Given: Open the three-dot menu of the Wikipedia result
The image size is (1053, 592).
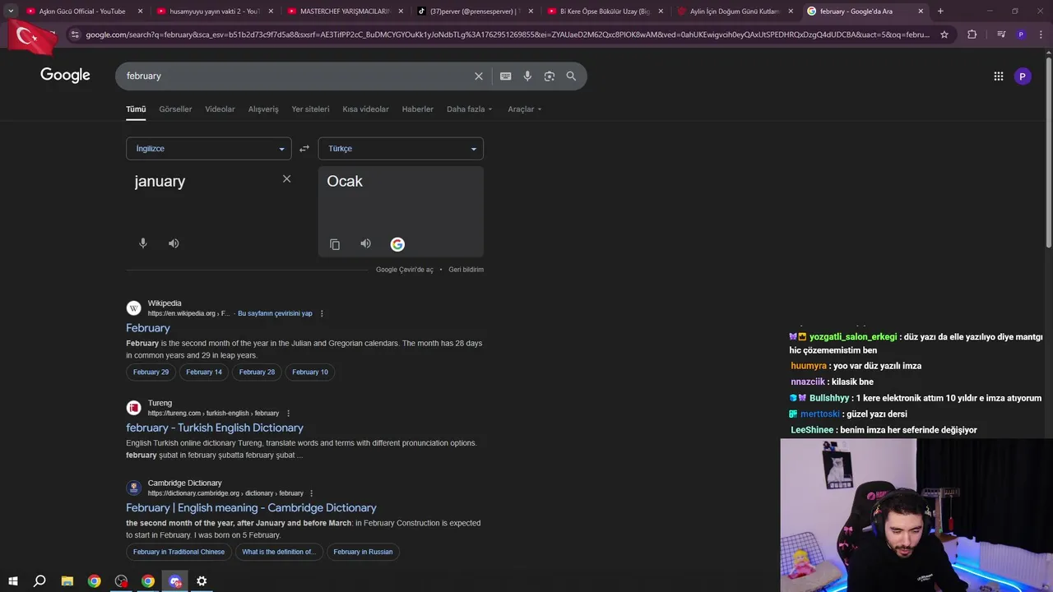Looking at the screenshot, I should (322, 313).
